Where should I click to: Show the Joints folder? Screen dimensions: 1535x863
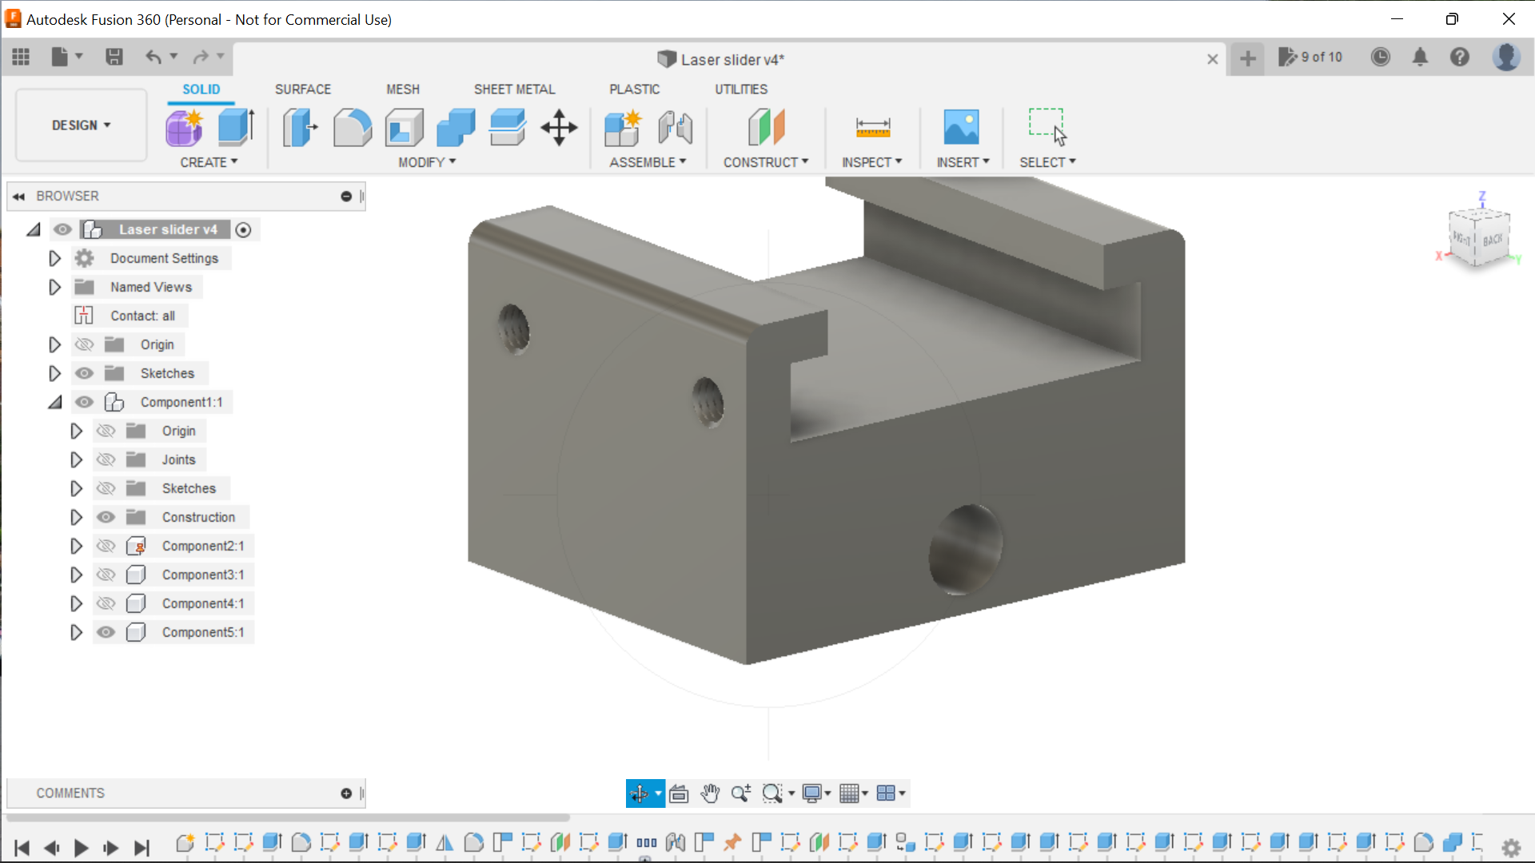click(x=106, y=459)
